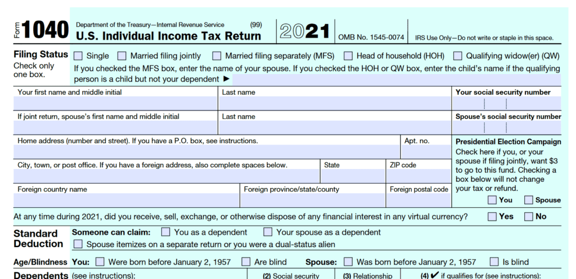Click the State field
Viewport: 576px width, 279px height.
click(x=353, y=176)
